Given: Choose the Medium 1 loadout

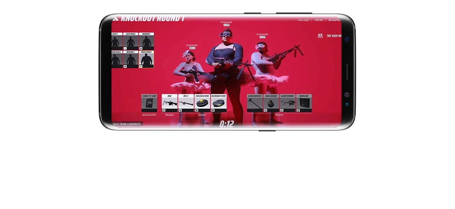Looking at the screenshot, I should [146, 42].
